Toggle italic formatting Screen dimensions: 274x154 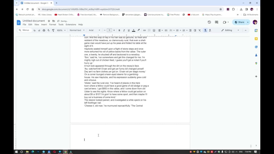click(x=124, y=30)
